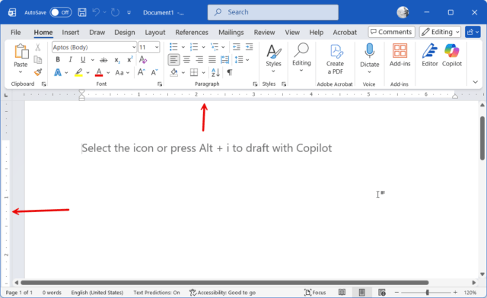Click the Undo arrow icon
The width and height of the screenshot is (487, 298).
coord(96,12)
